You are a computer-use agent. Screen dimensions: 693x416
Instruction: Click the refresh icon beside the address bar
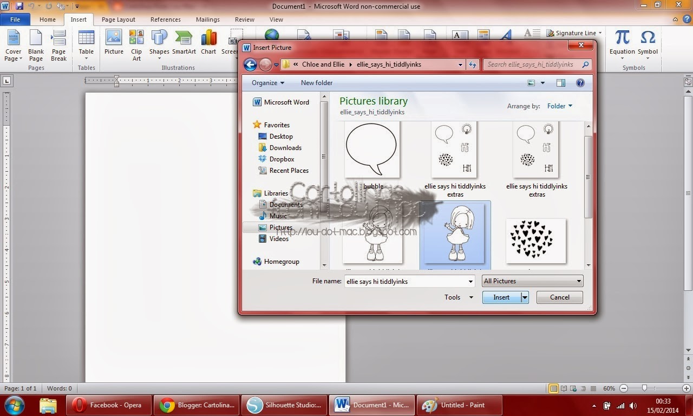[x=473, y=64]
